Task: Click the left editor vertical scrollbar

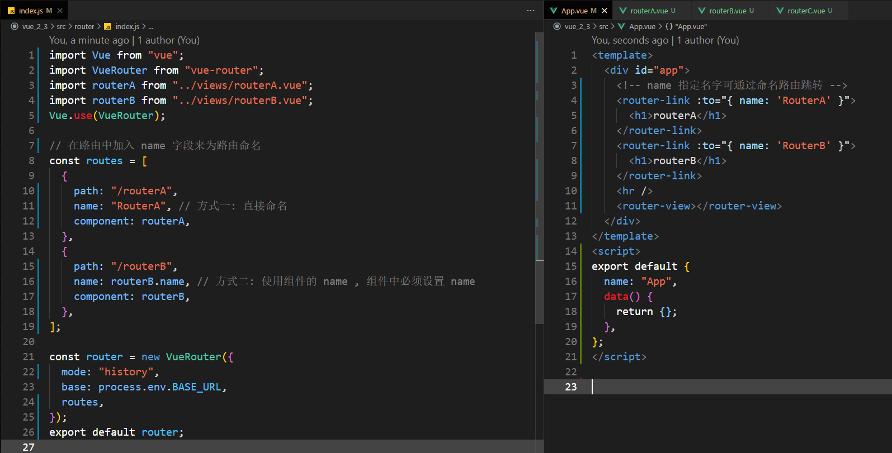Action: click(x=540, y=179)
